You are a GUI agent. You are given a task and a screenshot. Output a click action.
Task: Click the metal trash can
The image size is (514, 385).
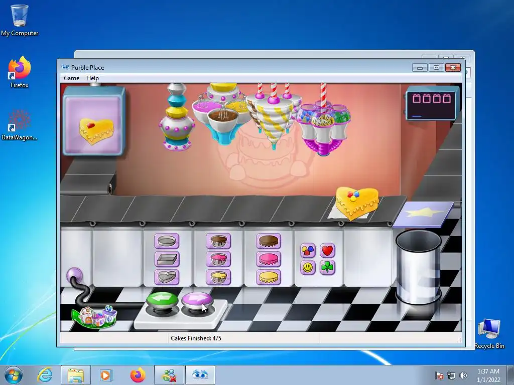pos(419,267)
